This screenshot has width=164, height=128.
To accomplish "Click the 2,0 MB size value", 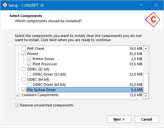I will point(137,59).
